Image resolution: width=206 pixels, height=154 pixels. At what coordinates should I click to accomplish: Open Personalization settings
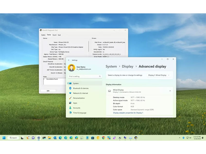(x=85, y=98)
